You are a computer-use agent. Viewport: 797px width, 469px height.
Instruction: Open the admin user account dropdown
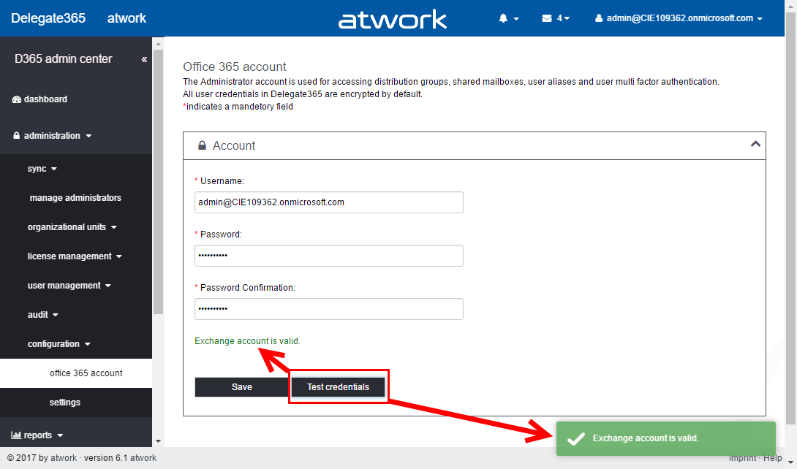tap(679, 18)
